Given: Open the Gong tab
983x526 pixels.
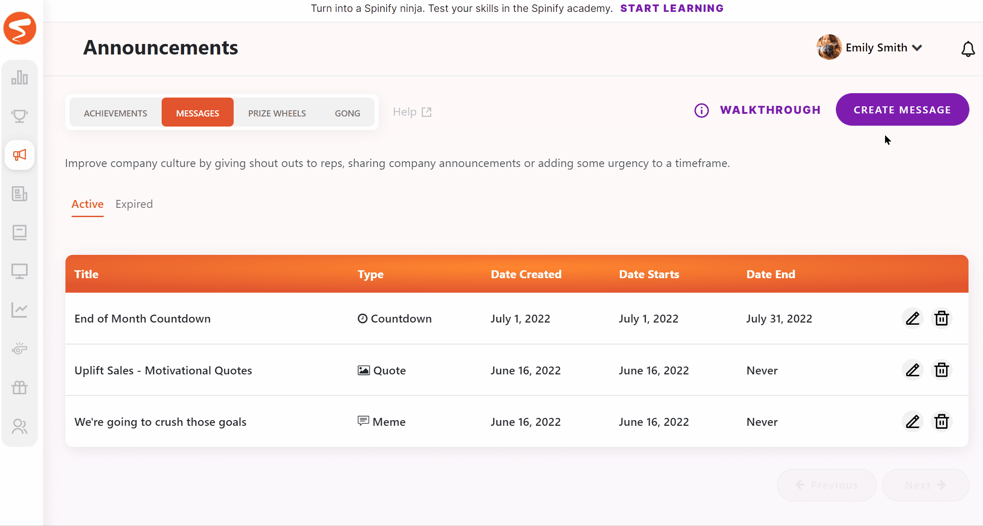Looking at the screenshot, I should point(347,113).
